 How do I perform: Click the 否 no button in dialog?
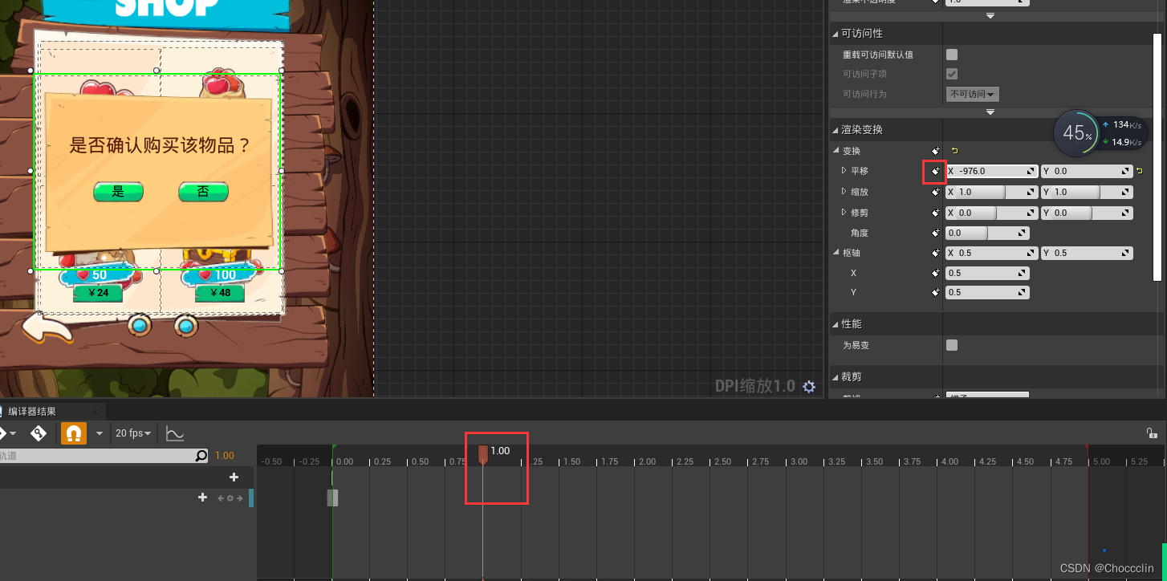[203, 192]
